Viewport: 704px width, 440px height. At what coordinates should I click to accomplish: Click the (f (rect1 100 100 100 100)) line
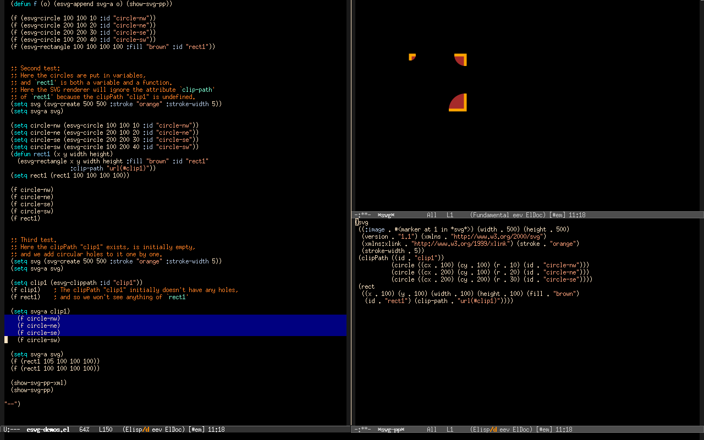(55, 369)
